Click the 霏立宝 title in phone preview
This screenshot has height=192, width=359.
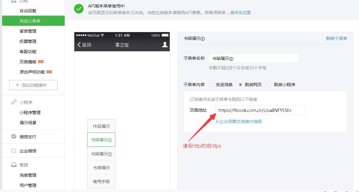pos(122,45)
